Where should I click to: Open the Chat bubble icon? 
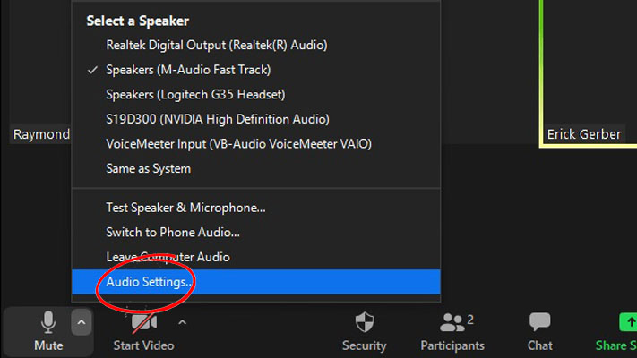pyautogui.click(x=539, y=323)
